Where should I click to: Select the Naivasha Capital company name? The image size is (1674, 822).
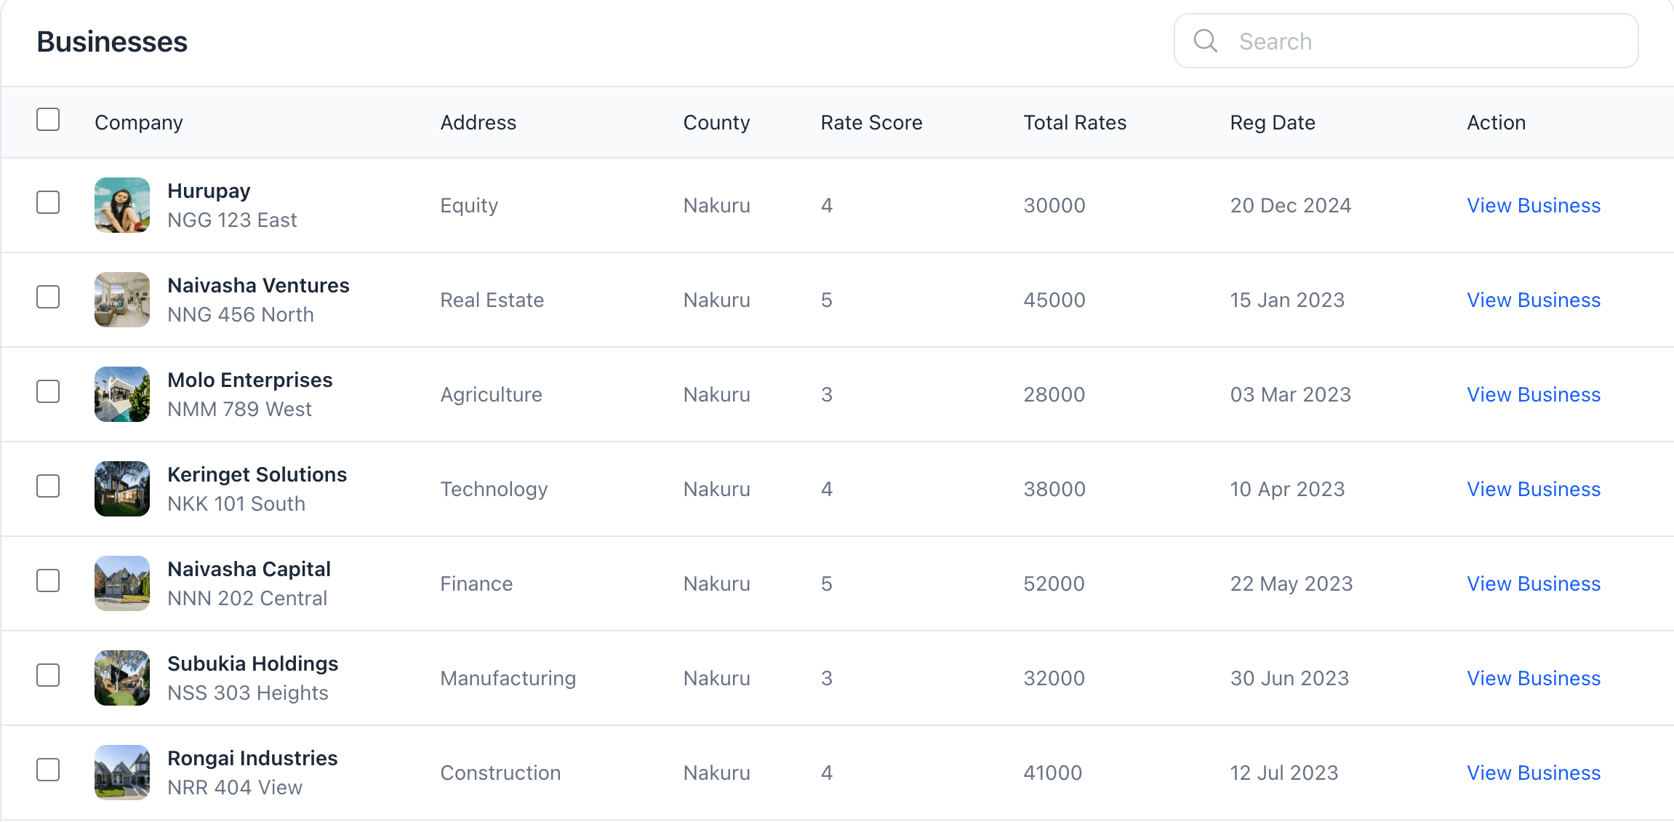(x=249, y=570)
